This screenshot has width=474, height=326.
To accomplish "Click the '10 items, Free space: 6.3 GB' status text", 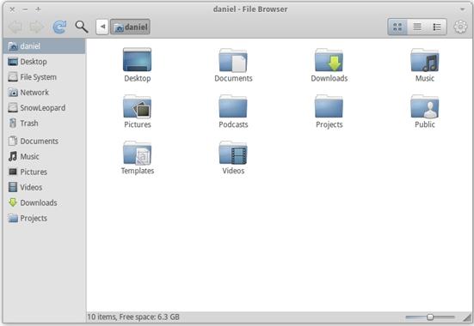I will click(x=133, y=317).
